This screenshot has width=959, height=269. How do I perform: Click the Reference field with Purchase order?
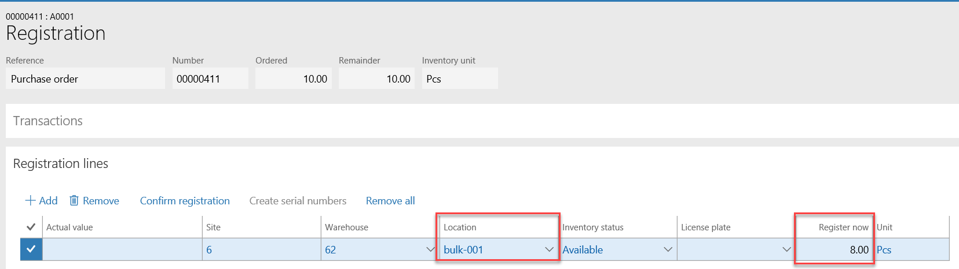[85, 79]
